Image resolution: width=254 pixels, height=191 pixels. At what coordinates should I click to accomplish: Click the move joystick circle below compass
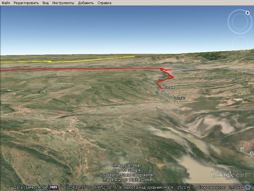240,44
